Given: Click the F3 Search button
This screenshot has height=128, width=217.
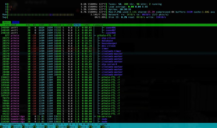Looking at the screenshot, I should point(27,127).
